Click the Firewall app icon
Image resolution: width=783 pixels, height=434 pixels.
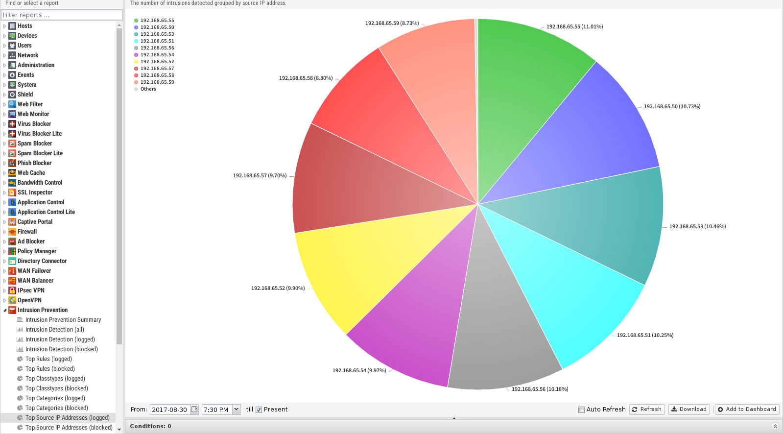(x=12, y=232)
